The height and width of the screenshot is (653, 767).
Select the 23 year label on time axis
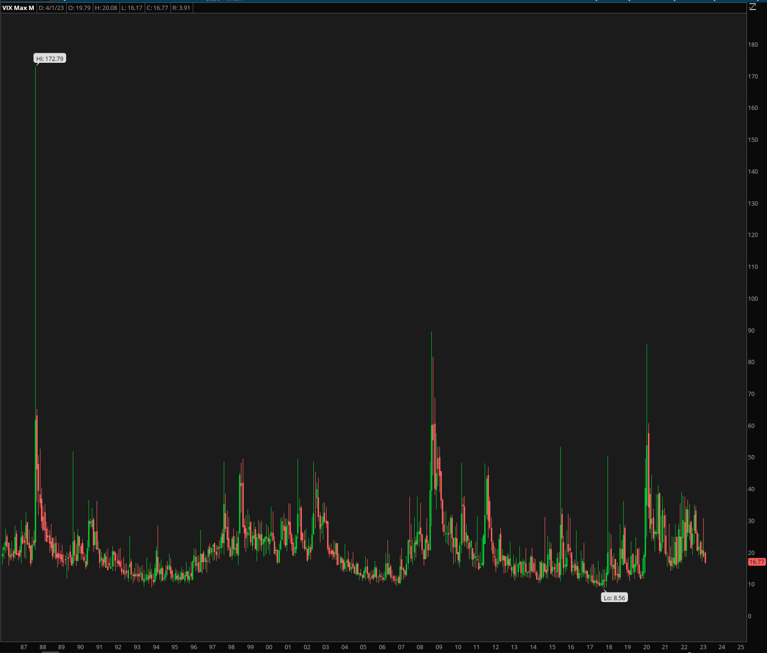point(703,647)
